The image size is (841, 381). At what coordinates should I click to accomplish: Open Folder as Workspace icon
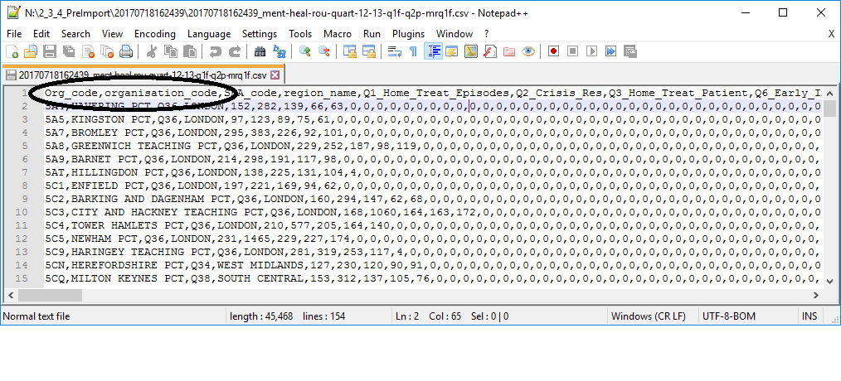coord(509,51)
